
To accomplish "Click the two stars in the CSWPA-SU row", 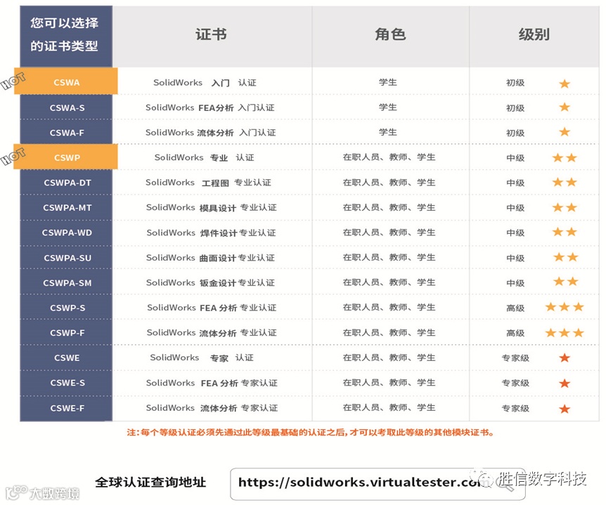I will pyautogui.click(x=566, y=257).
